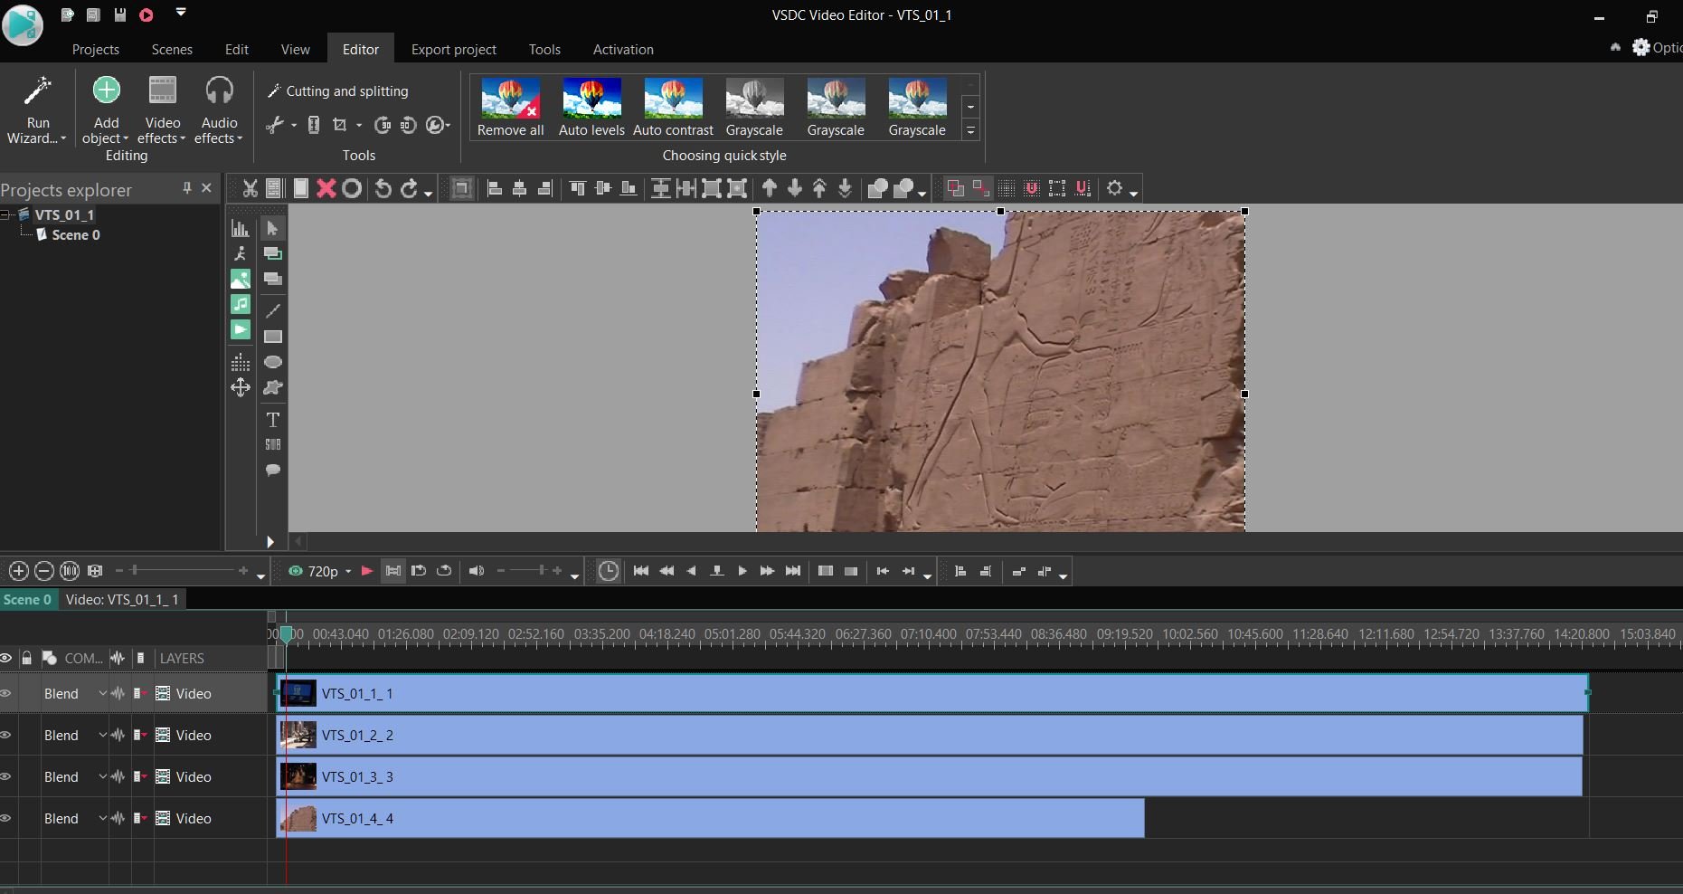Click the timeline zoom out minus icon

pyautogui.click(x=43, y=571)
